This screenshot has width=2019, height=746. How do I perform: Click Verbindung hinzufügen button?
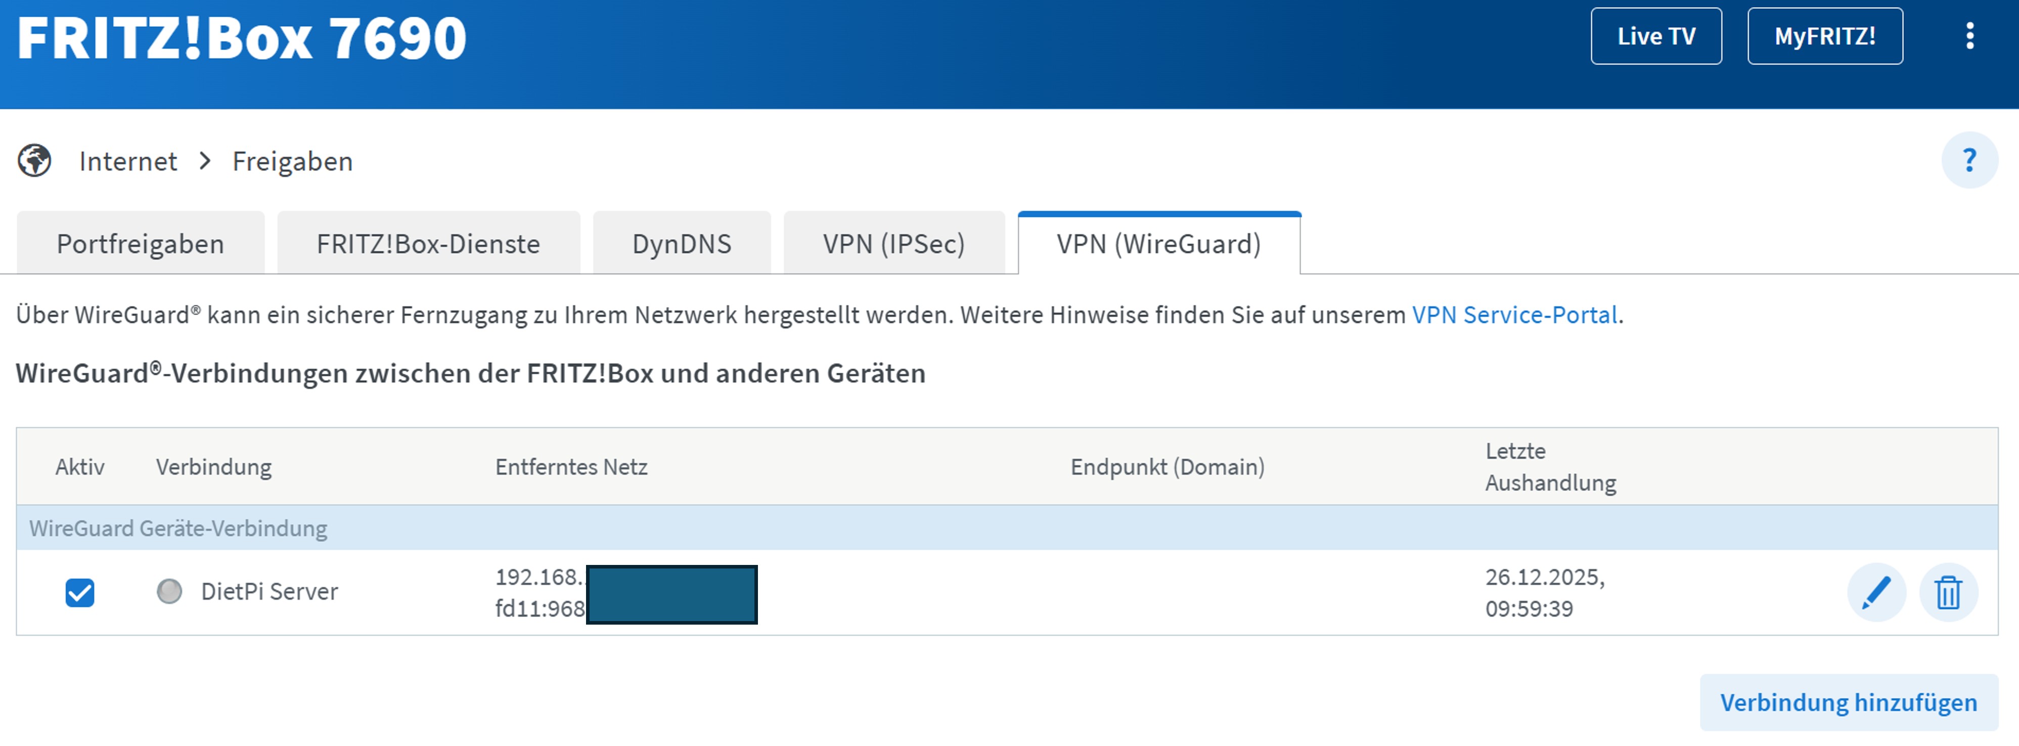click(x=1848, y=702)
